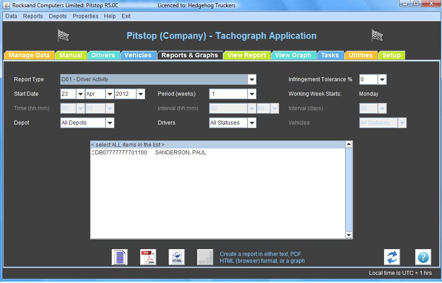The width and height of the screenshot is (442, 283).
Task: Open the Start Date year dropdown
Action: 141,94
